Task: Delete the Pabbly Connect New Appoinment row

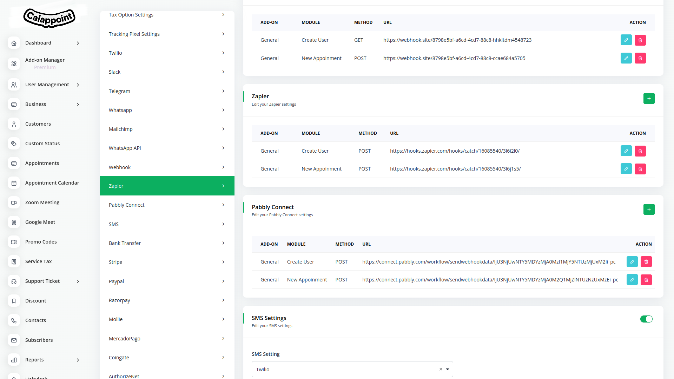Action: pos(646,280)
